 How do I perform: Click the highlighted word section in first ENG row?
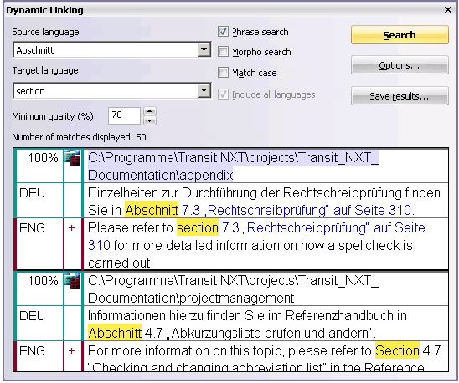point(198,227)
